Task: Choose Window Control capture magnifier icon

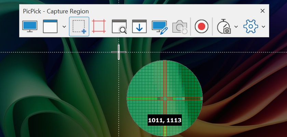Action: (x=119, y=27)
